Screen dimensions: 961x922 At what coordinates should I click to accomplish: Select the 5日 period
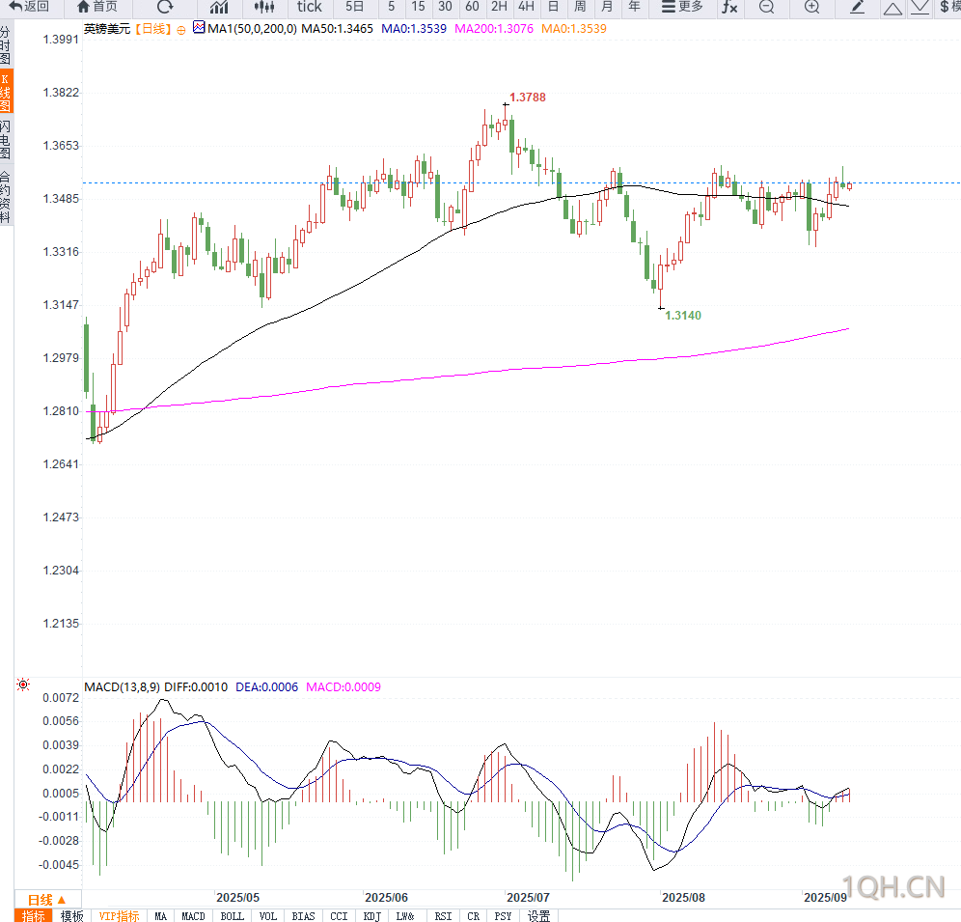354,7
